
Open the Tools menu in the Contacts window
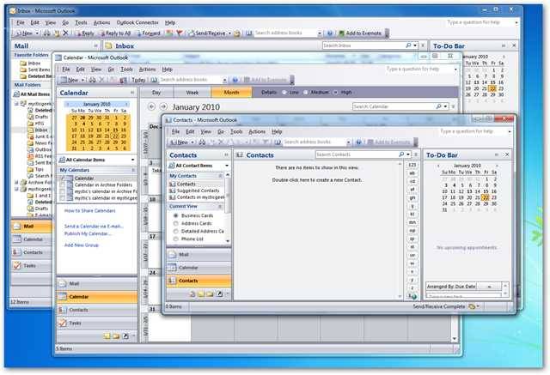pyautogui.click(x=236, y=131)
